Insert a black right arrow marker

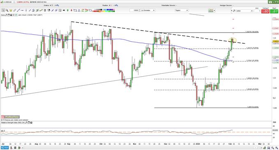point(64,10)
